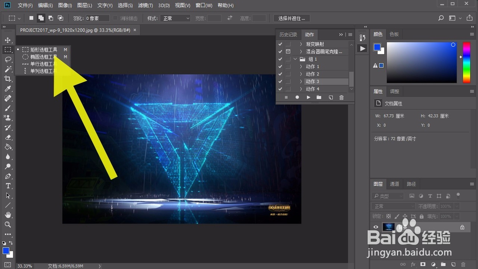This screenshot has width=478, height=269.
Task: Click the share icon at top right
Action: click(469, 18)
